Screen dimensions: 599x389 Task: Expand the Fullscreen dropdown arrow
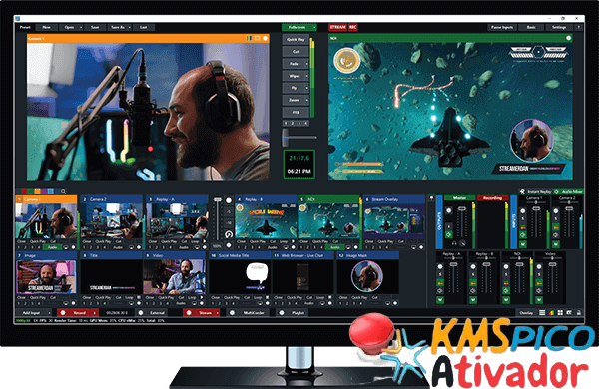coord(314,28)
